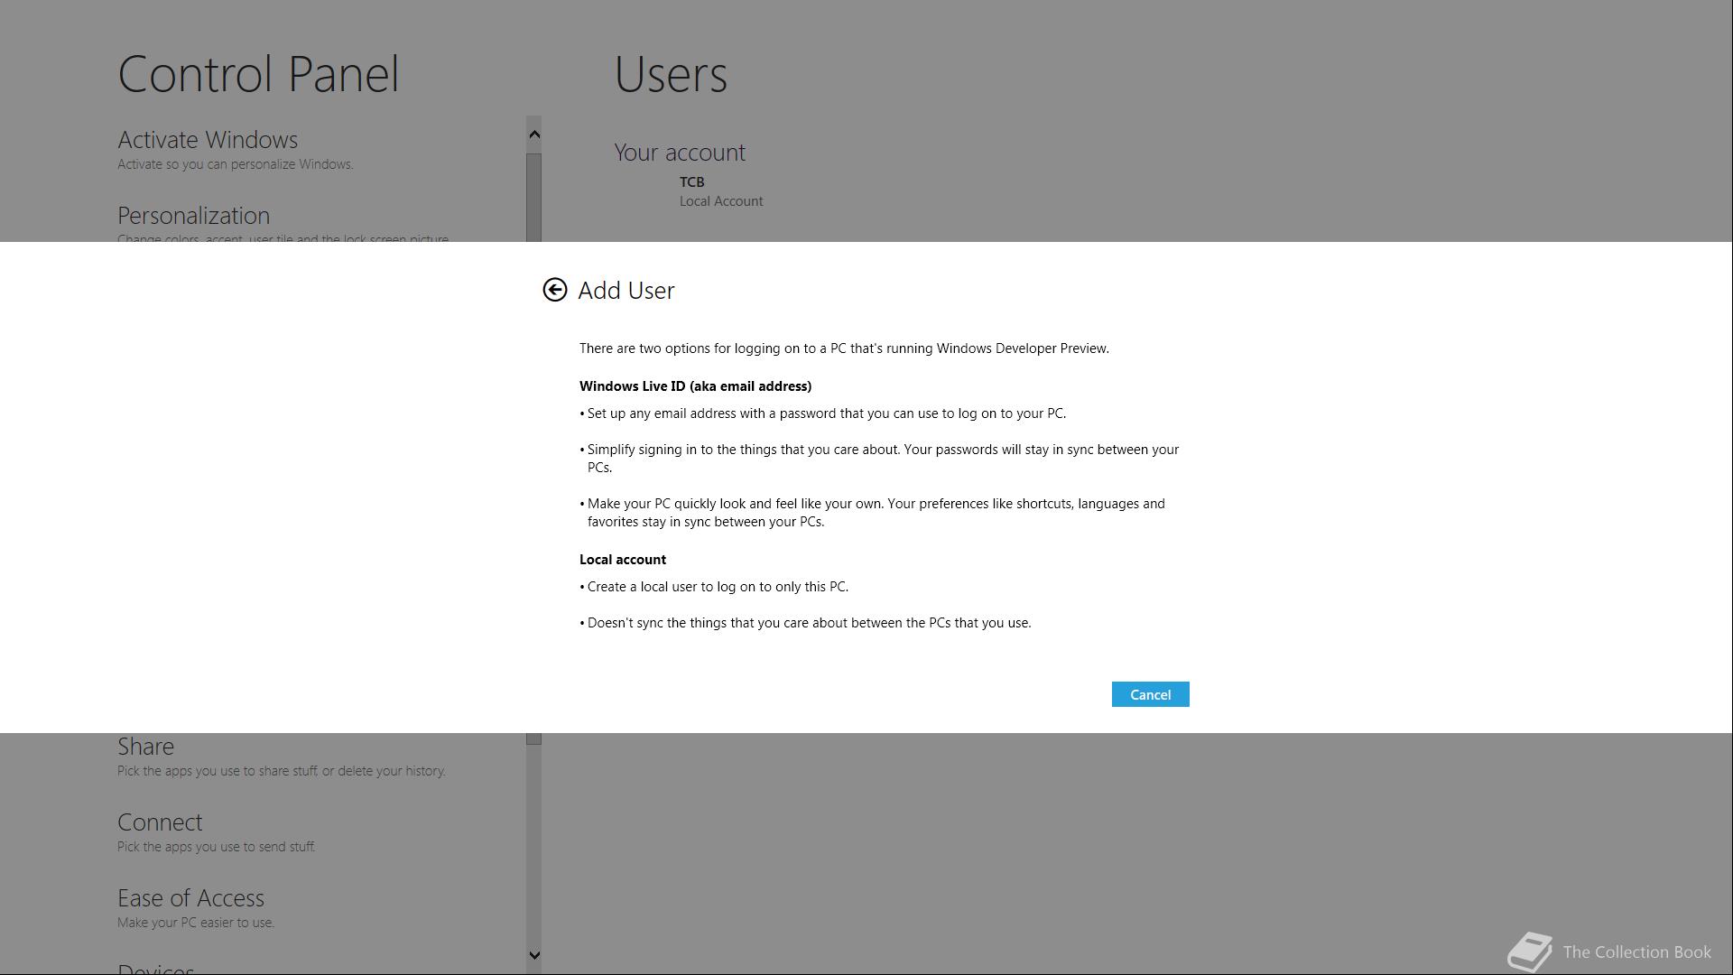This screenshot has width=1733, height=975.
Task: Select the Personalization category
Action: [x=193, y=216]
